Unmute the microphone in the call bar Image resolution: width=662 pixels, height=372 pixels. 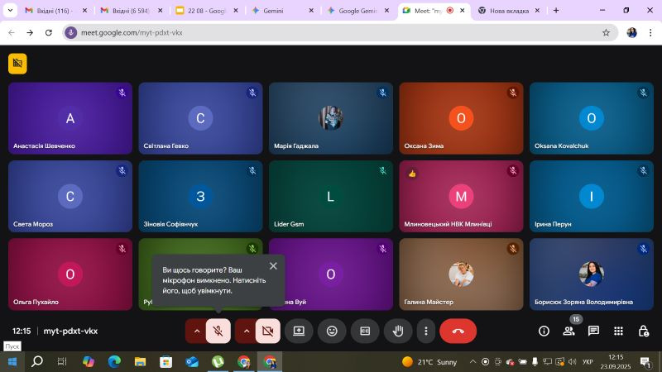tap(218, 331)
